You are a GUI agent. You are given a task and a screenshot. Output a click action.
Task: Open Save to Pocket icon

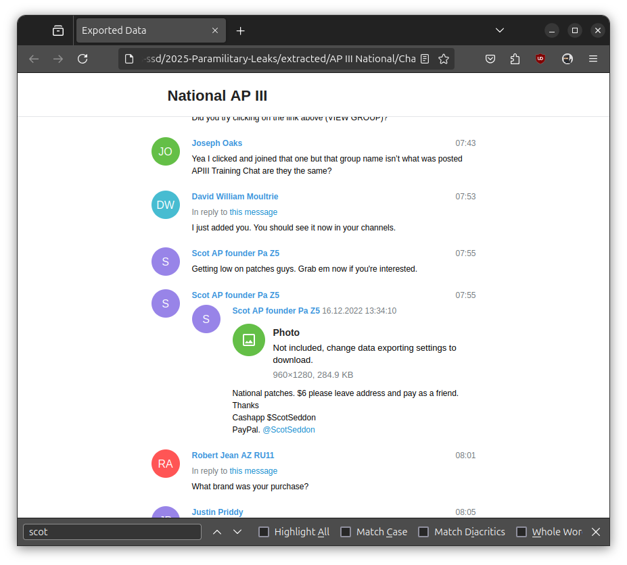pos(490,59)
